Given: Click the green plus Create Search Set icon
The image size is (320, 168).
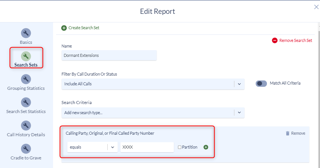Looking at the screenshot, I should coord(64,28).
